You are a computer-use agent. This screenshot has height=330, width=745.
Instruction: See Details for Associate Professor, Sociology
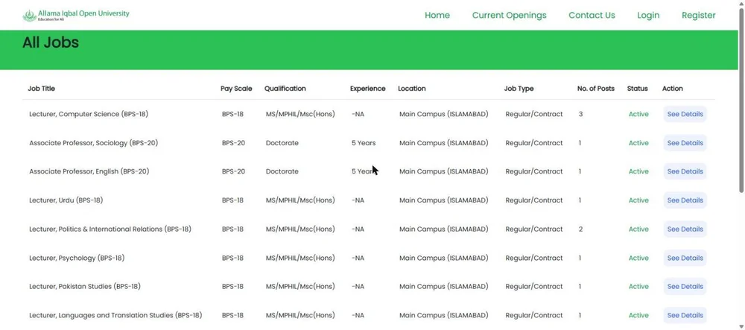pyautogui.click(x=685, y=143)
